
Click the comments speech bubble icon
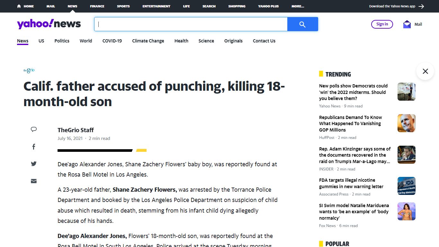coord(34,130)
